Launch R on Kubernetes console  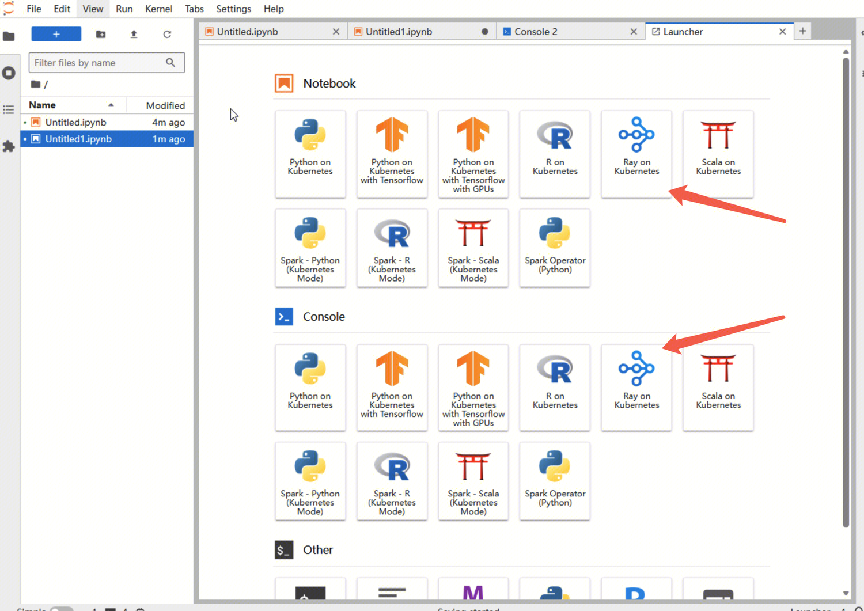tap(555, 388)
